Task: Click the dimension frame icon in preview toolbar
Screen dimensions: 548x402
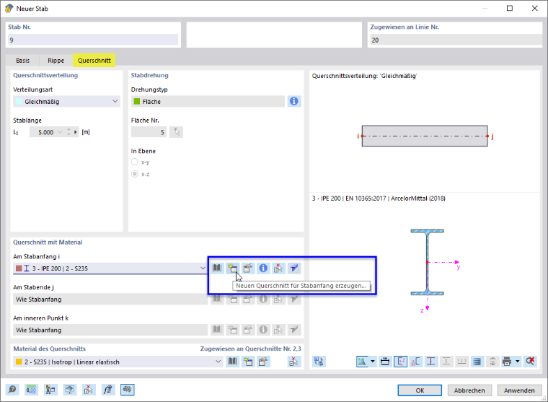Action: (385, 362)
